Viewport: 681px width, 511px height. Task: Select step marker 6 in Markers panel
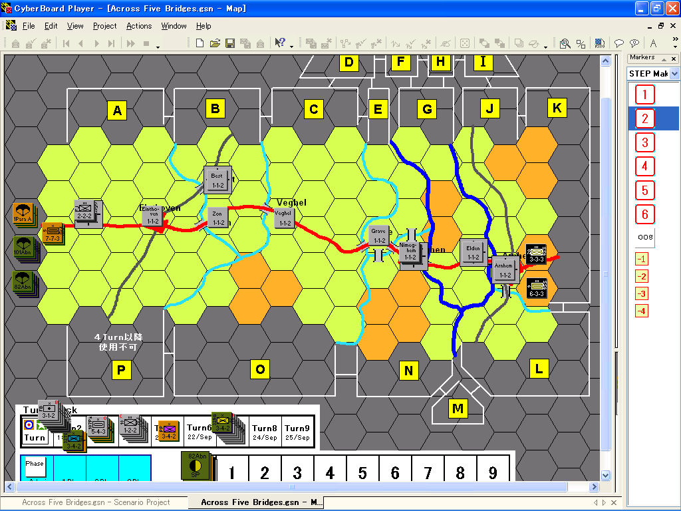coord(644,214)
